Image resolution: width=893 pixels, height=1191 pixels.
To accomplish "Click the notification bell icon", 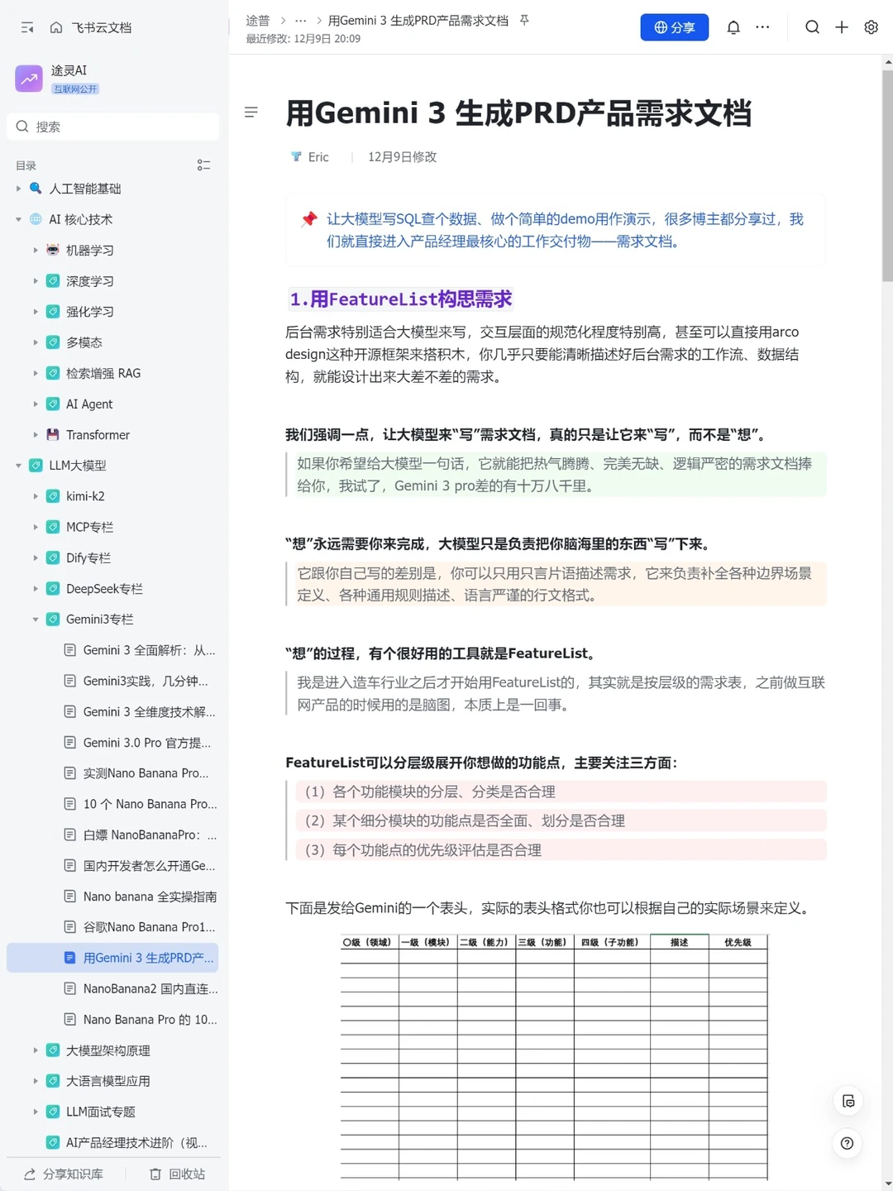I will pyautogui.click(x=733, y=27).
